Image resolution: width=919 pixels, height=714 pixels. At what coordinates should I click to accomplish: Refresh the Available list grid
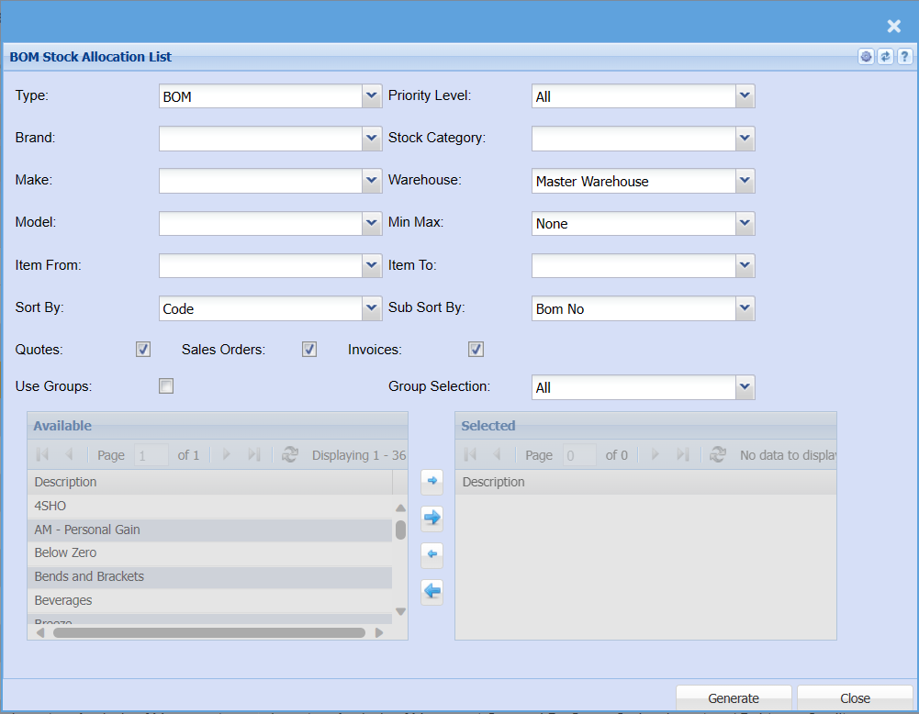tap(290, 455)
